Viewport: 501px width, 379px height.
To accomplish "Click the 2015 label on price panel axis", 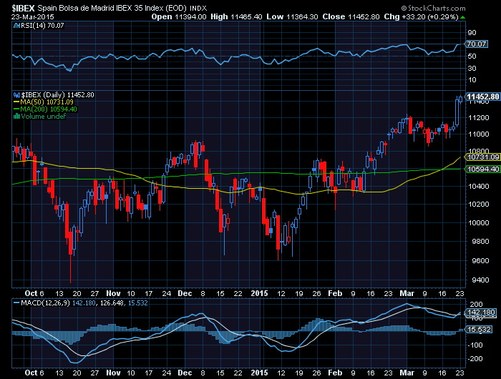I will tap(259, 293).
